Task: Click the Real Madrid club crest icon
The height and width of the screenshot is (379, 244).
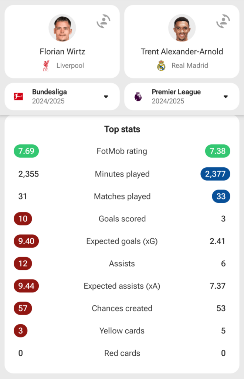Action: (x=161, y=66)
